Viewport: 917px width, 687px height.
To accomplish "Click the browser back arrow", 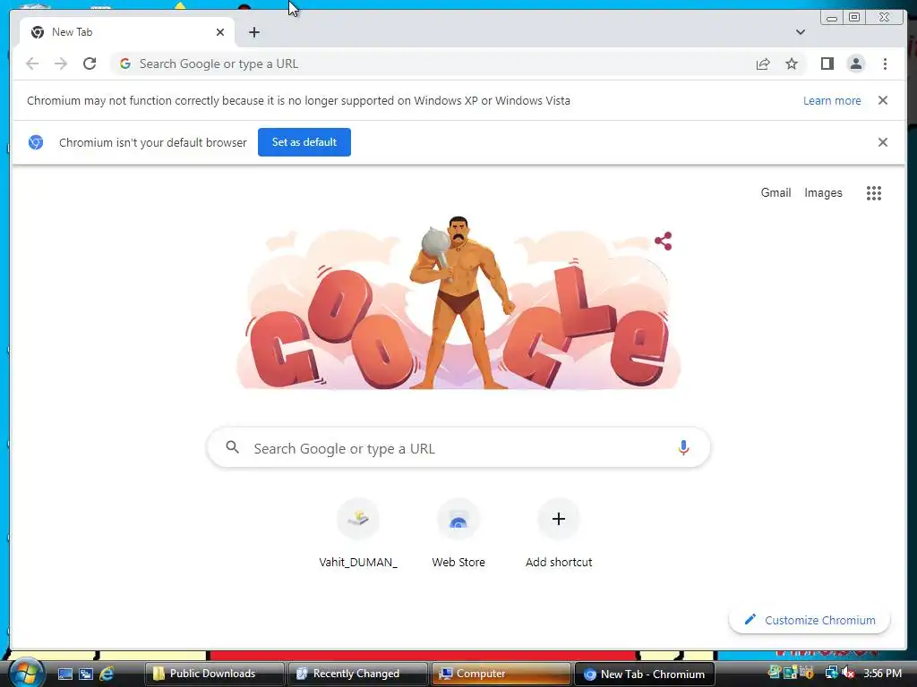I will (32, 64).
